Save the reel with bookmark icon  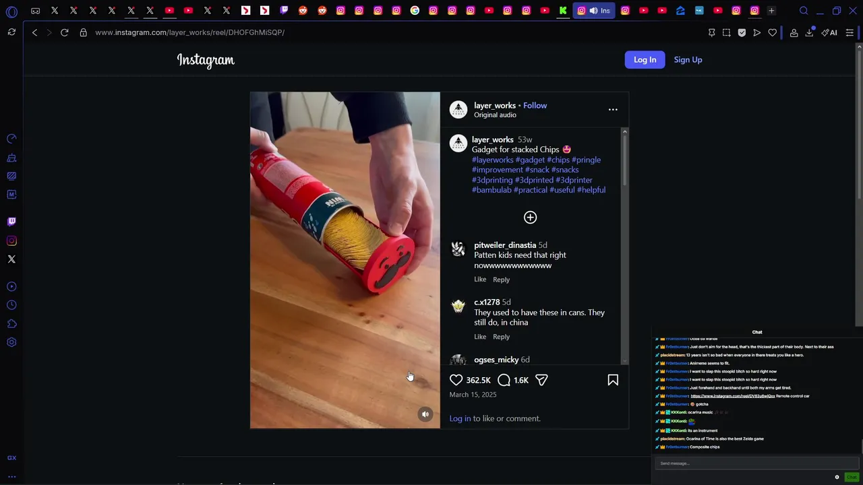[613, 380]
